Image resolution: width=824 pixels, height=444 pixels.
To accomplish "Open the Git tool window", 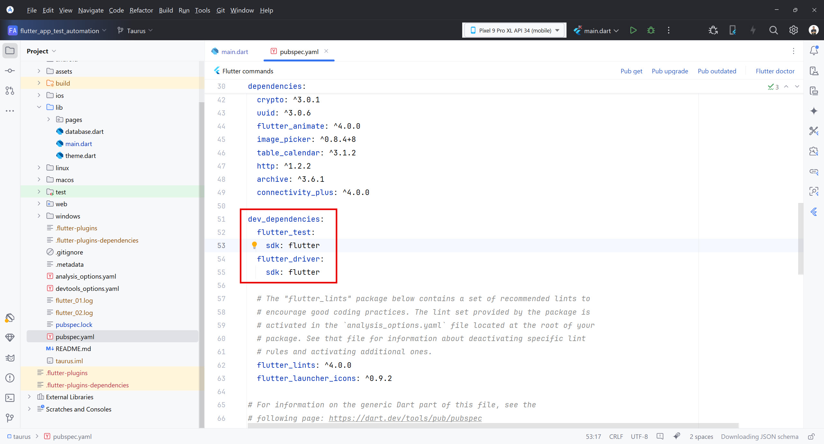I will (x=10, y=418).
